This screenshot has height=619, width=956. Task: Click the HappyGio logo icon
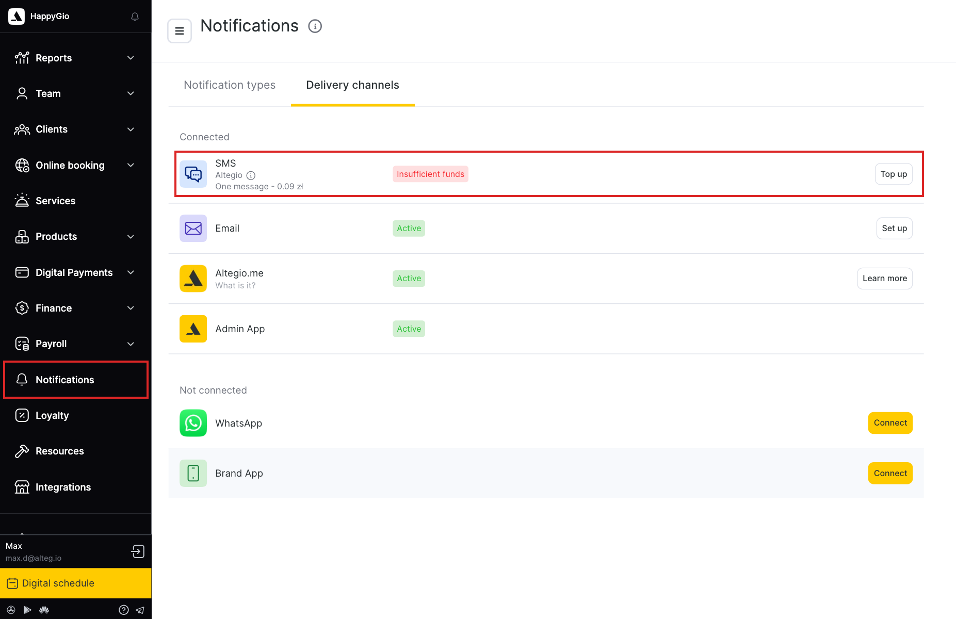tap(17, 17)
